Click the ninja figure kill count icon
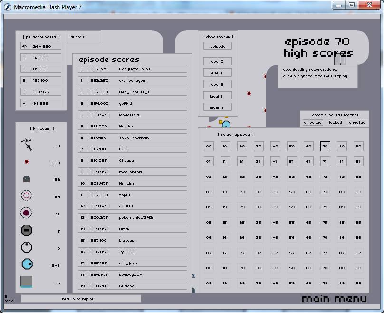 tap(27, 145)
